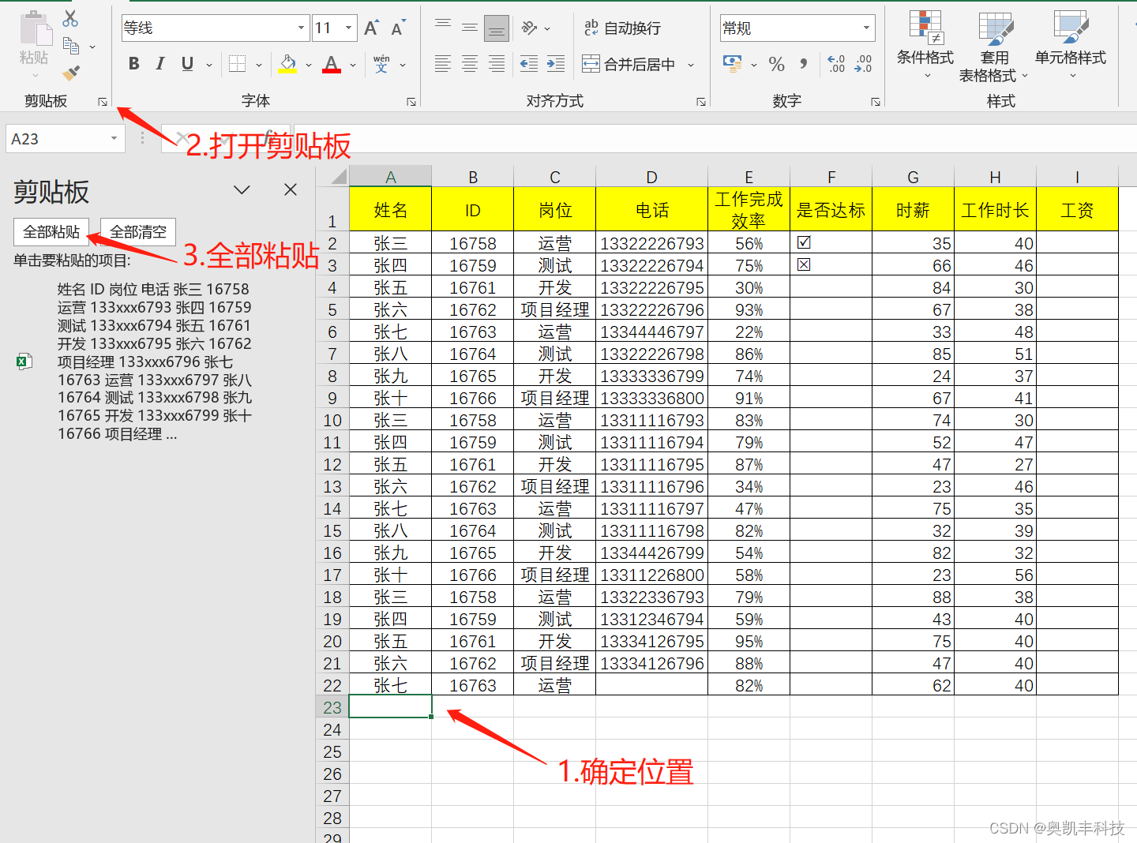
Task: Open number group dialog launcher
Action: 876,102
